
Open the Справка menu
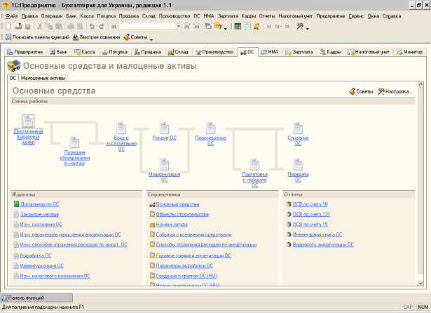(x=392, y=16)
